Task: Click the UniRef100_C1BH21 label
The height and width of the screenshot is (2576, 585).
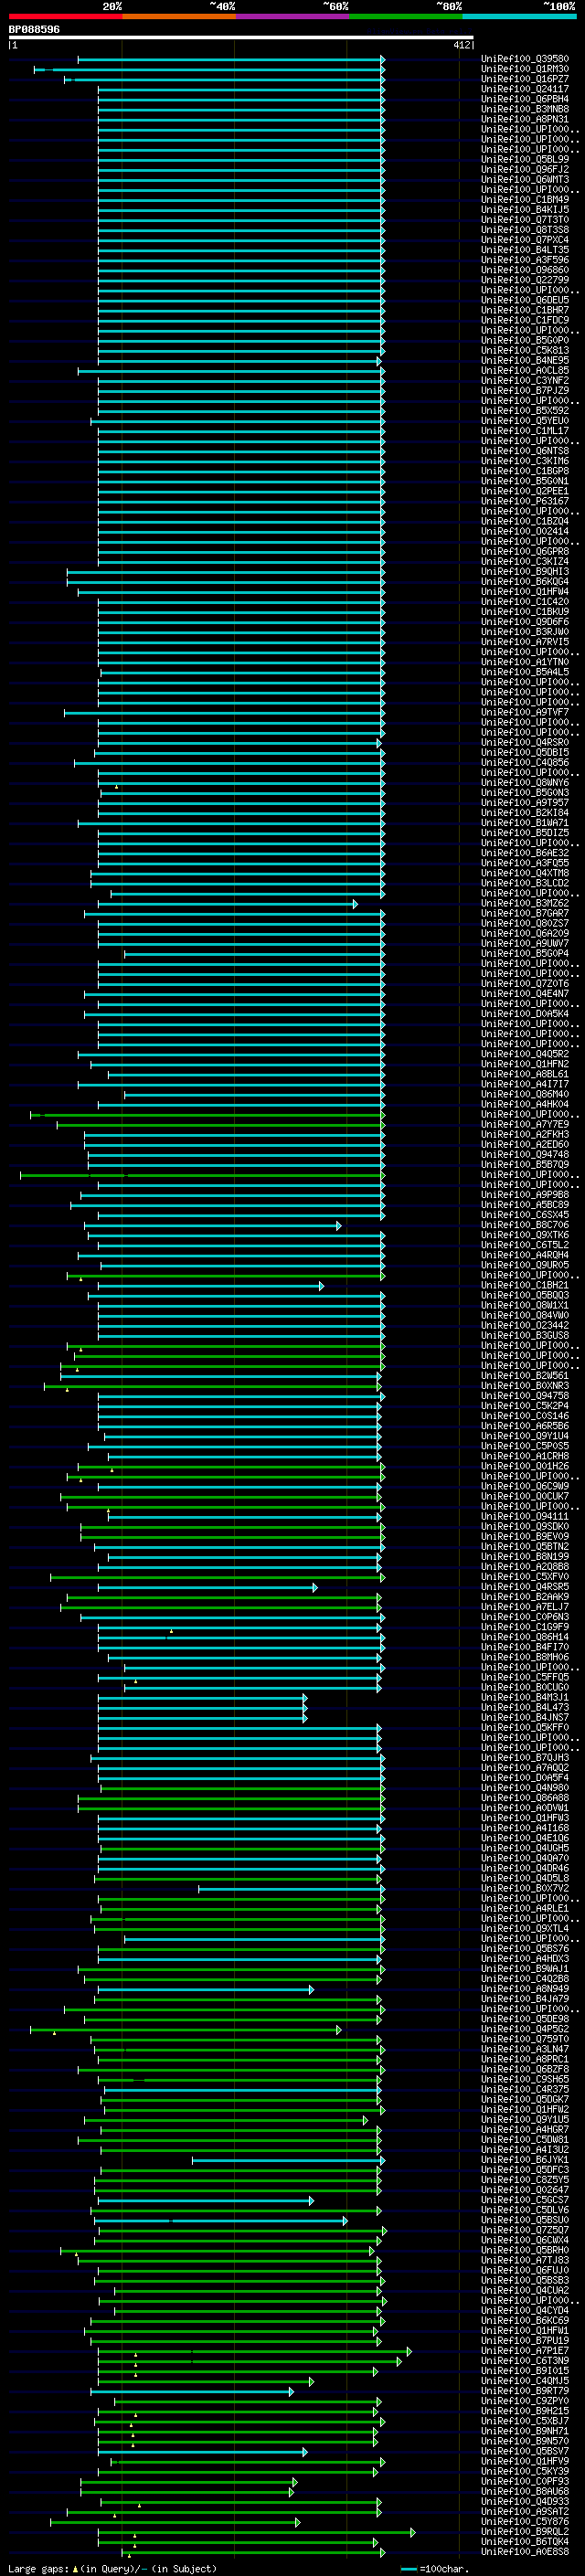Action: (x=525, y=1285)
